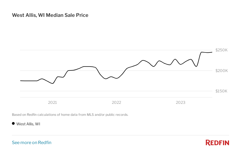Click the rightmost end of the price line
This screenshot has height=162, width=241.
(x=212, y=52)
